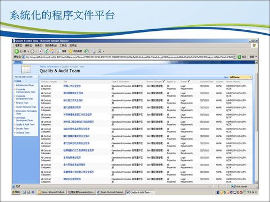Click the page scrollbar down arrow
This screenshot has height=202, width=270.
point(256,182)
